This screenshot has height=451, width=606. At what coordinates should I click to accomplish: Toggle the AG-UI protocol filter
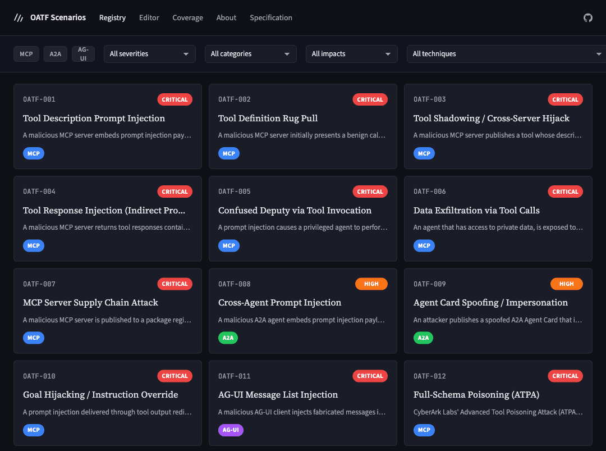tap(83, 53)
